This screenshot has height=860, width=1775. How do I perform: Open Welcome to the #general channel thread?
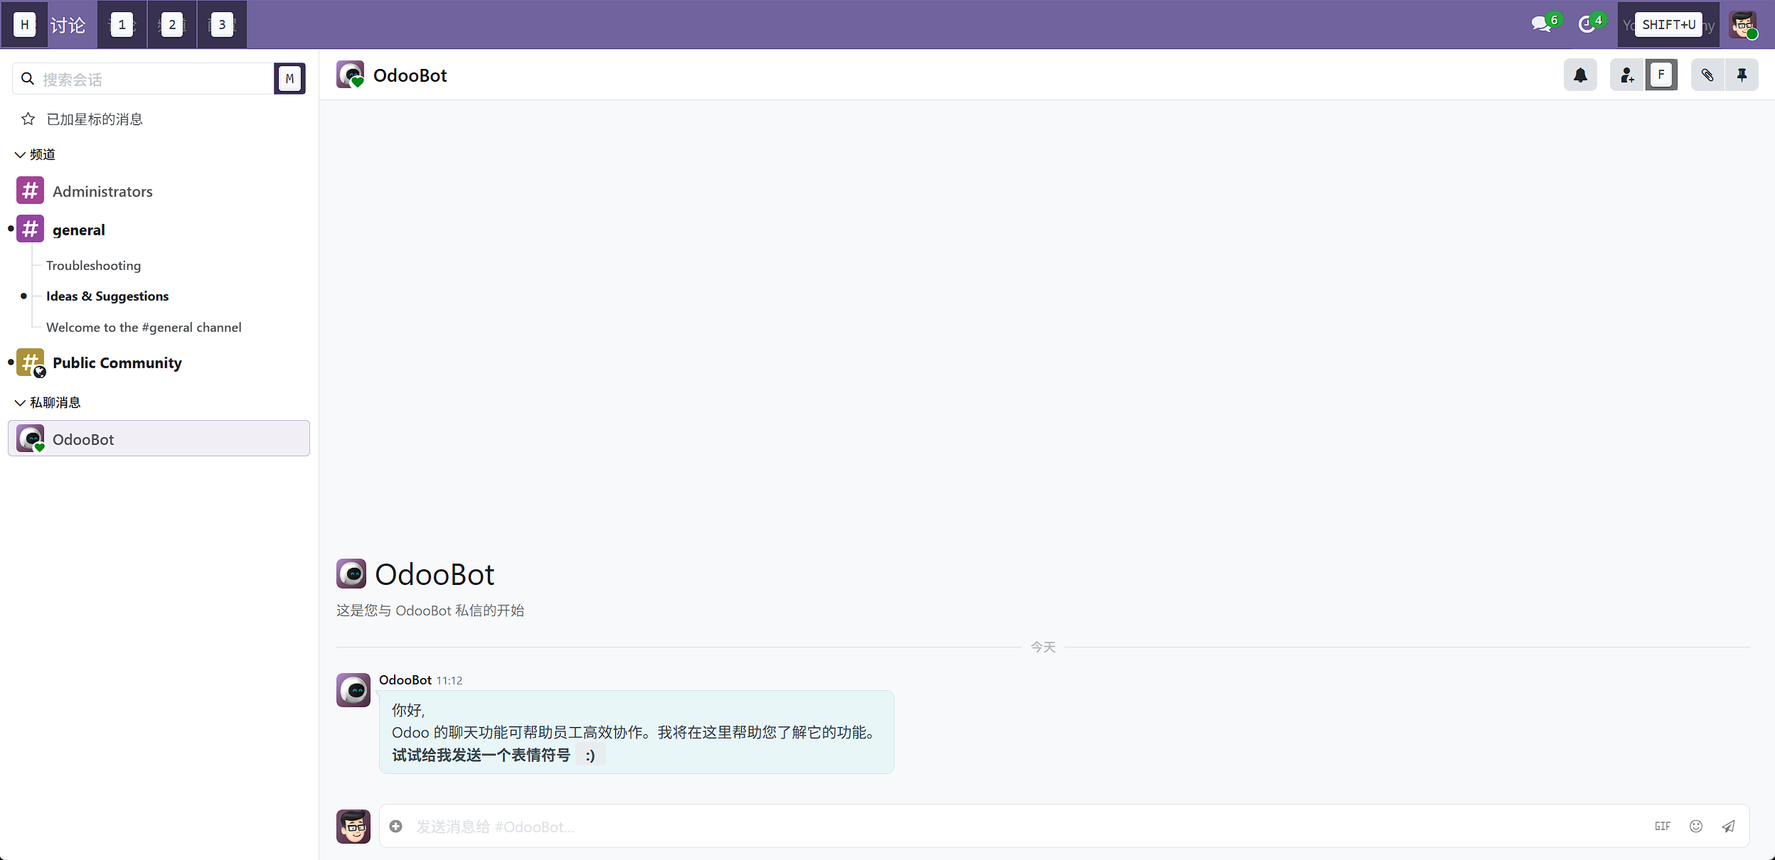tap(144, 327)
